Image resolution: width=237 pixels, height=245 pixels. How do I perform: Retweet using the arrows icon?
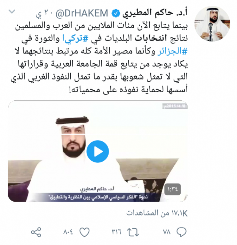pyautogui.click(x=133, y=232)
